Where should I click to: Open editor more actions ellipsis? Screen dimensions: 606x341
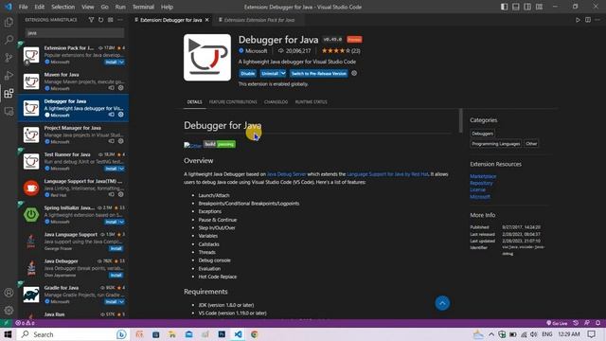[x=597, y=20]
